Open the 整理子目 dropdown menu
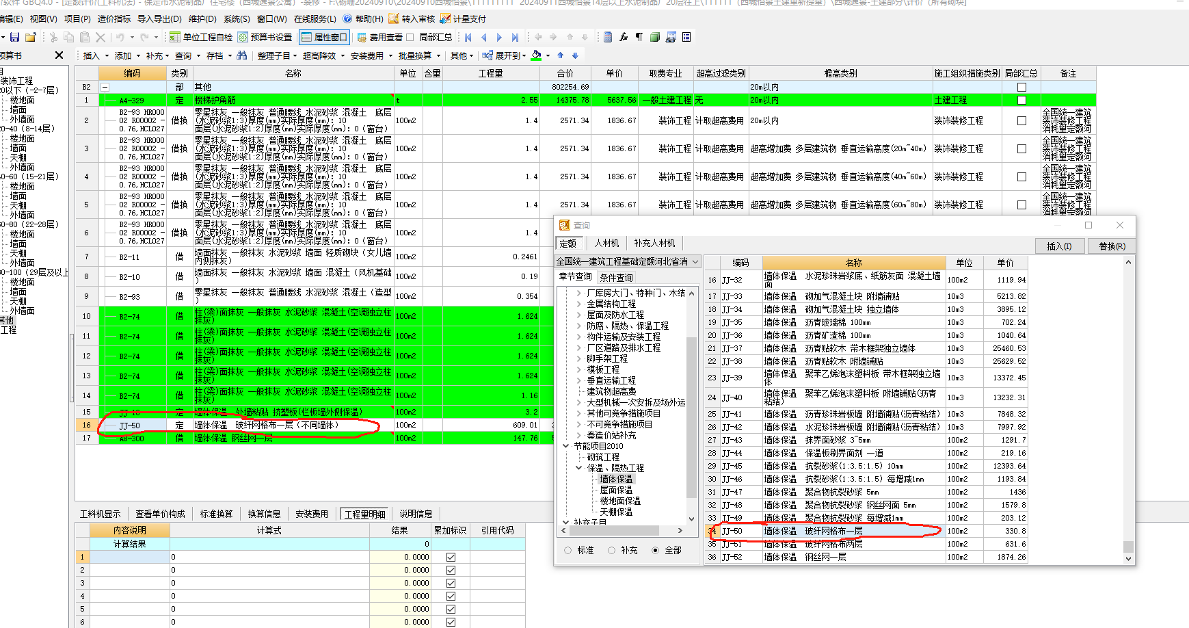The height and width of the screenshot is (628, 1189). (277, 55)
